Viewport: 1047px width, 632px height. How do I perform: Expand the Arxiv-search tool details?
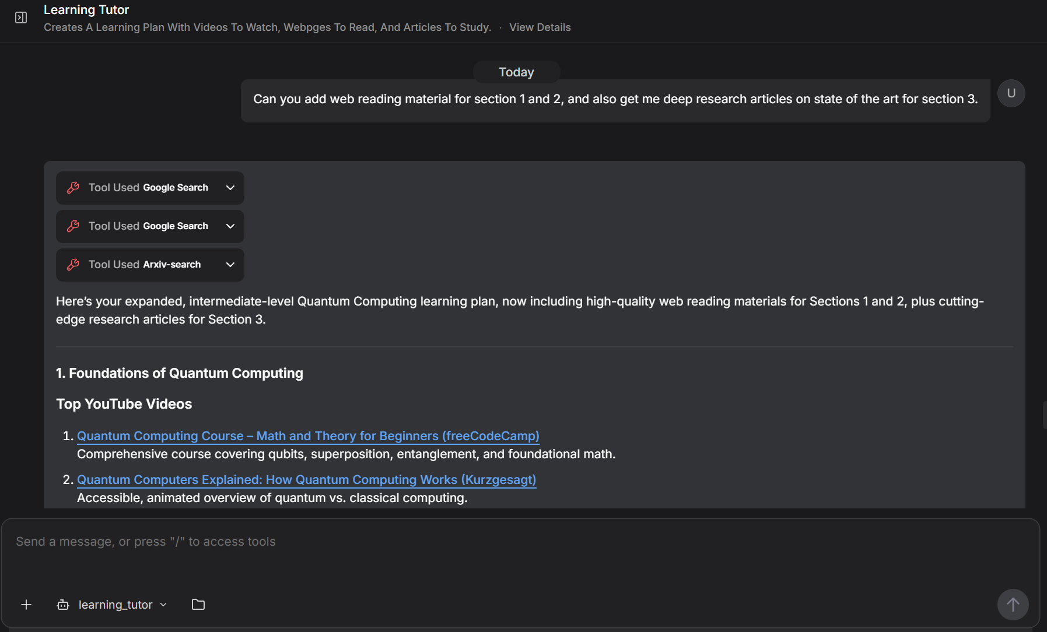click(230, 265)
